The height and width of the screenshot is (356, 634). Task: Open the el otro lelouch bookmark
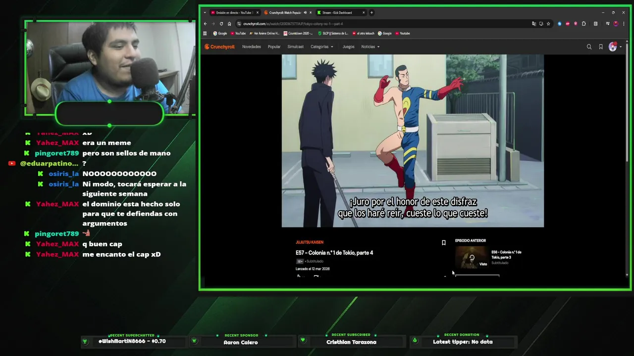(x=364, y=34)
